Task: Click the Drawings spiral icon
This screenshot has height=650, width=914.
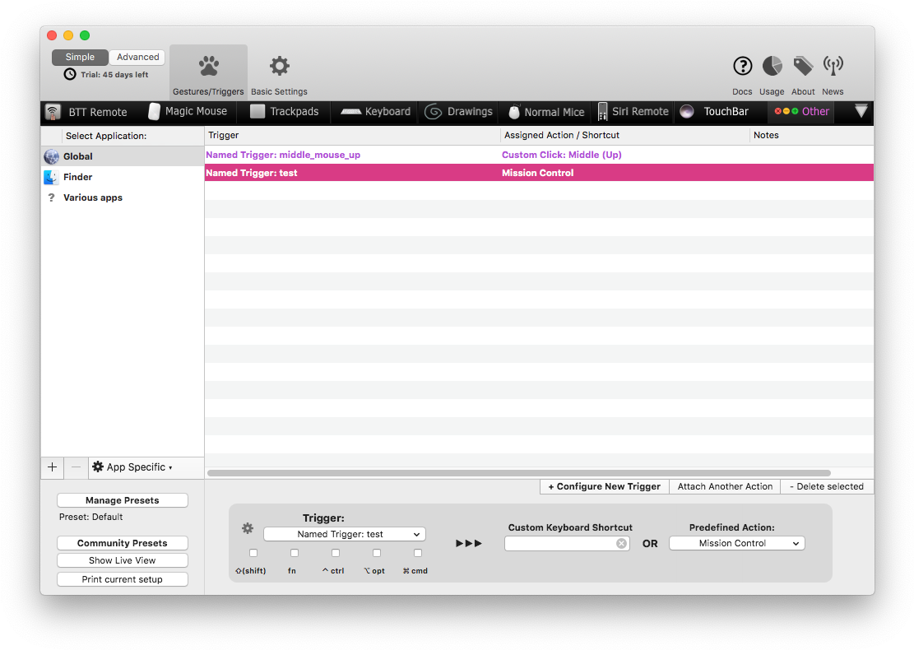Action: pos(433,111)
